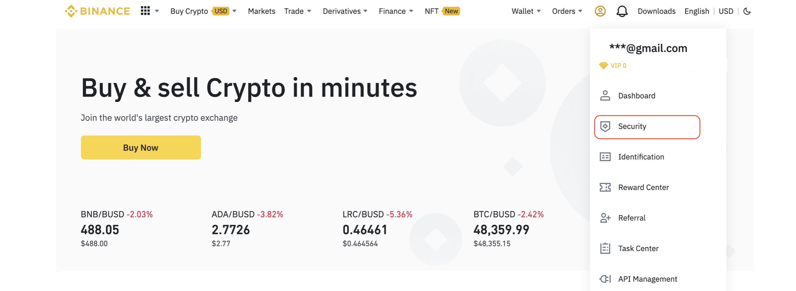Image resolution: width=796 pixels, height=291 pixels.
Task: Click the Task Center clipboard icon
Action: 606,248
